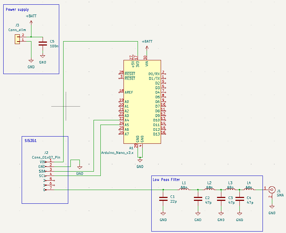Select the Arduino Nano A1 symbol body
This screenshot has width=286, height=233.
coord(142,102)
